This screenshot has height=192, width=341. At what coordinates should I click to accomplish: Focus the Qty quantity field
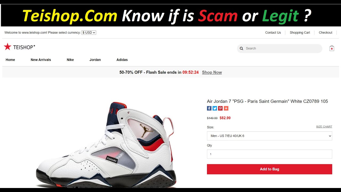click(270, 154)
